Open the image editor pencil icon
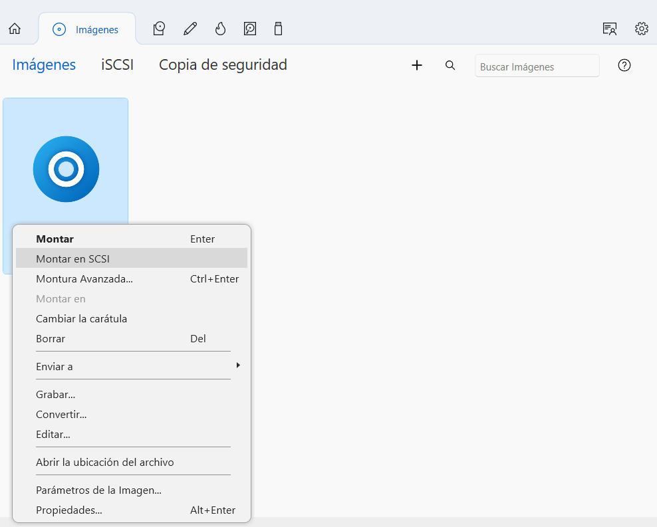Viewport: 657px width, 527px height. click(190, 29)
